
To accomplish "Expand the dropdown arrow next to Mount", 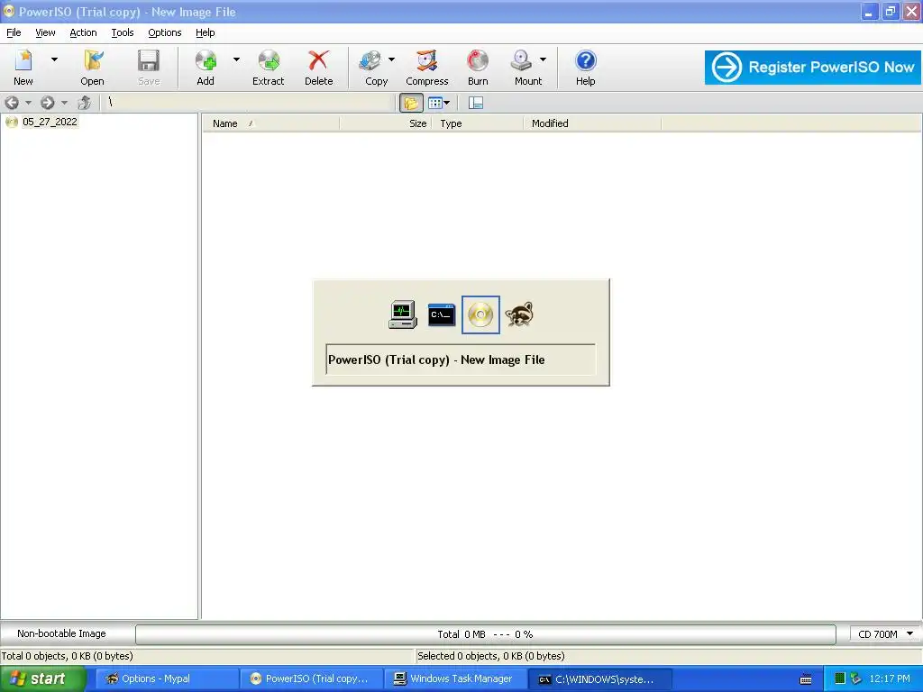I will 543,59.
